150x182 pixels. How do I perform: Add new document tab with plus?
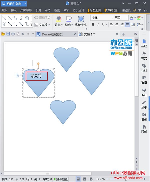pos(123,34)
